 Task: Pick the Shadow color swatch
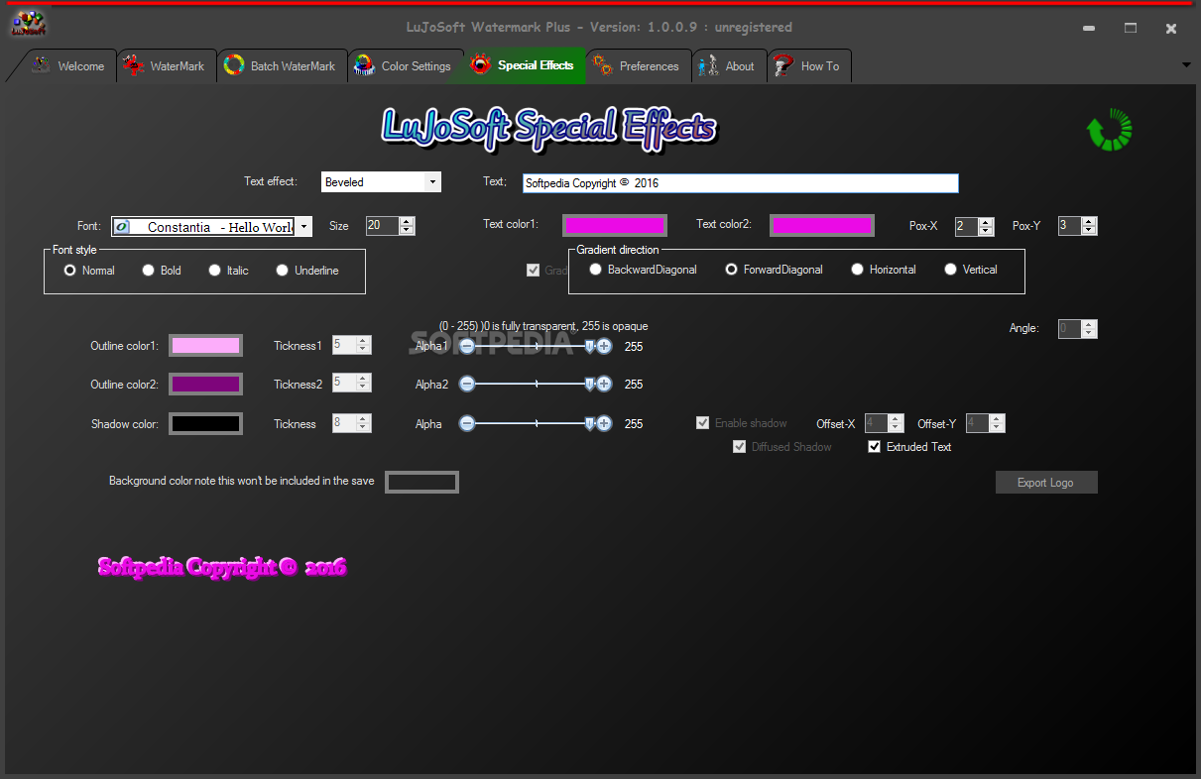pos(205,423)
